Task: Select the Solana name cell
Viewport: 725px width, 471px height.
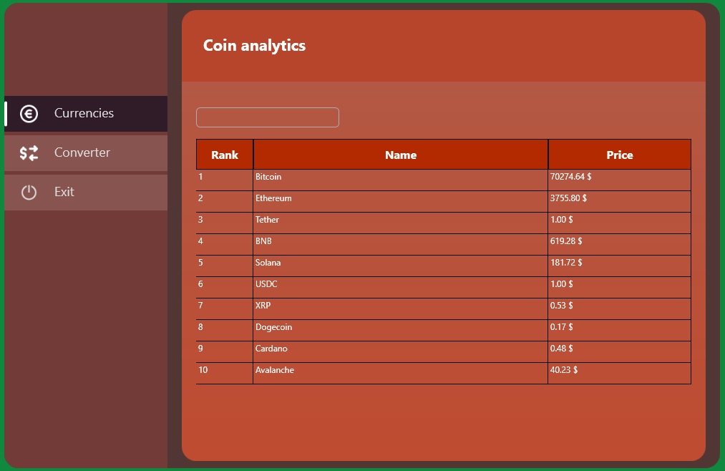Action: tap(400, 266)
